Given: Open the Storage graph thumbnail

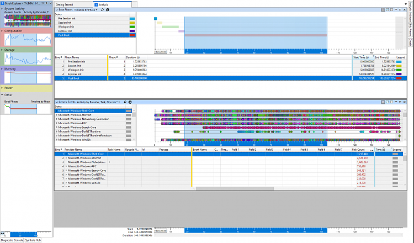Looking at the screenshot, I should (28, 59).
